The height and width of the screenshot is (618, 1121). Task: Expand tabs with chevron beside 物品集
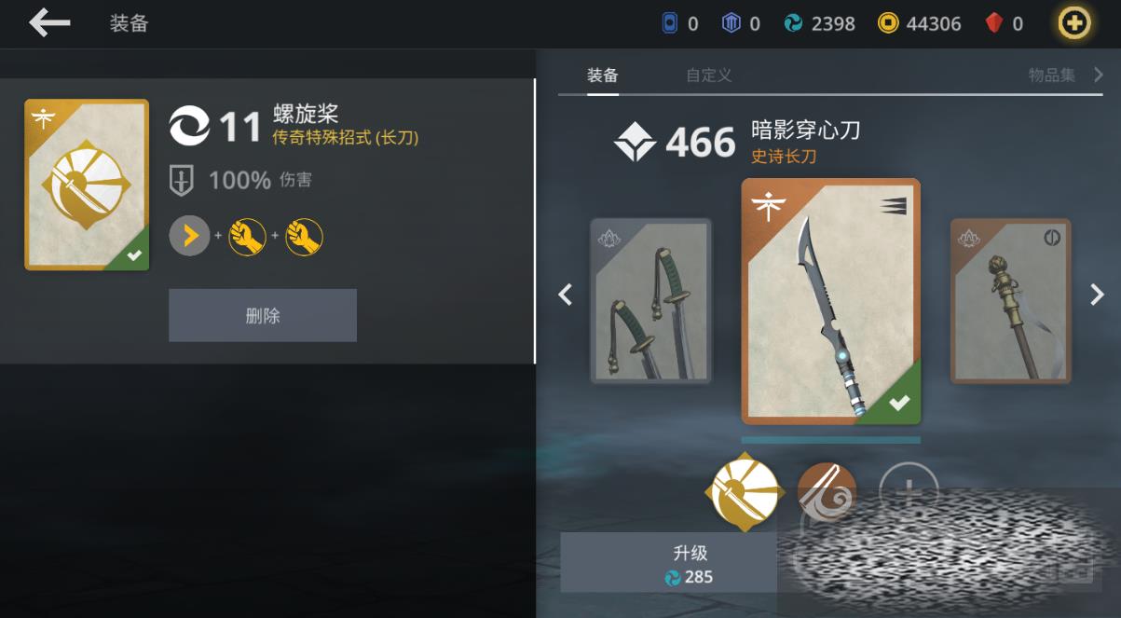1099,75
